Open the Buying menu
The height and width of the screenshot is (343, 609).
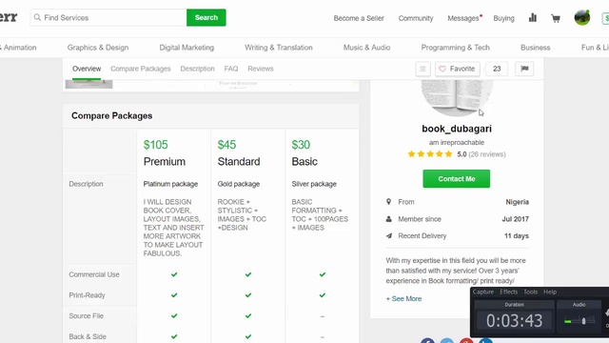(503, 18)
